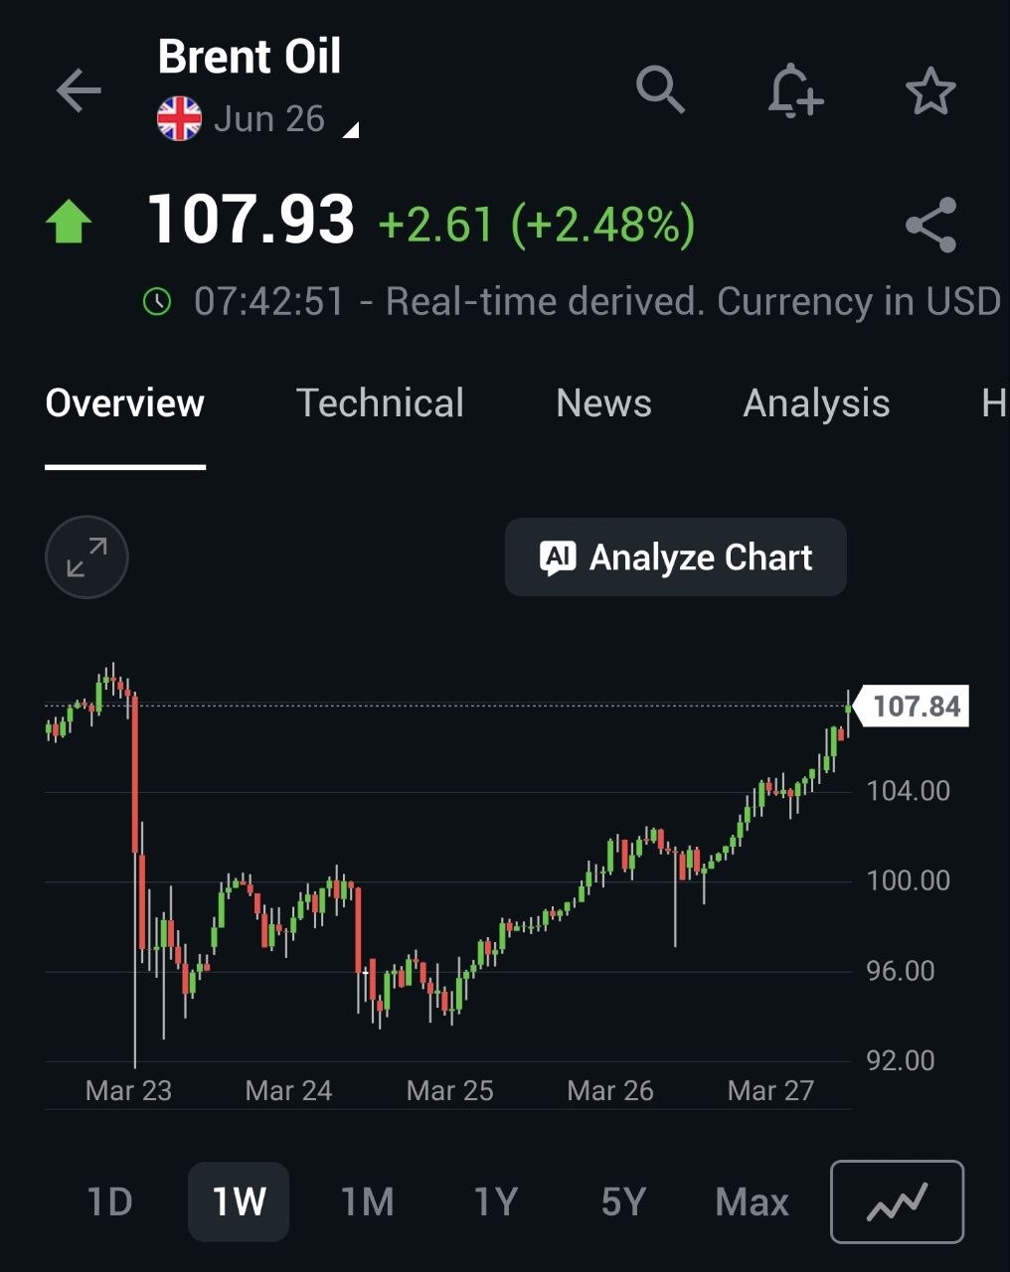
Task: Select the 1Y time range
Action: point(495,1202)
